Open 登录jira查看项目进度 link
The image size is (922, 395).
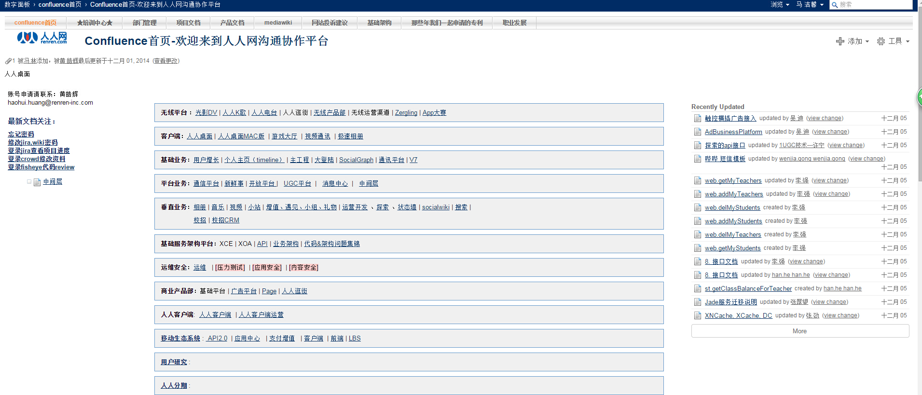[x=39, y=151]
